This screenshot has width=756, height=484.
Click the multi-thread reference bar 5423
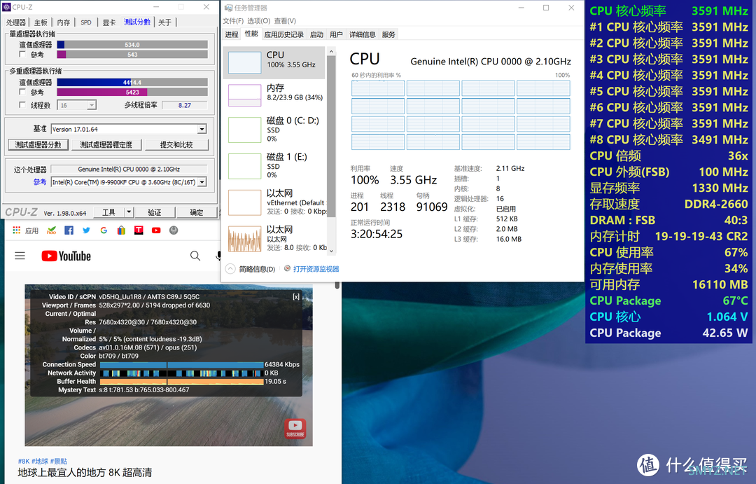click(x=132, y=92)
